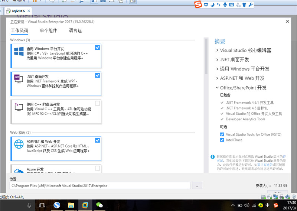Click the VMware Workstation taskbar icon

(85, 205)
